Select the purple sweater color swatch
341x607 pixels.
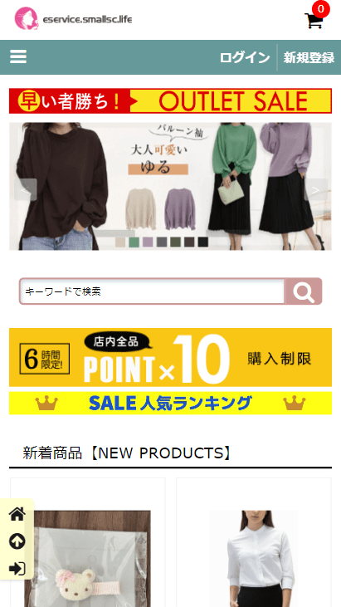[148, 242]
